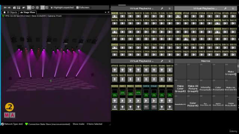The height and width of the screenshot is (134, 239).
Task: Open wrench settings of the Spot/Beam playbacks panel
Action: click(x=162, y=9)
